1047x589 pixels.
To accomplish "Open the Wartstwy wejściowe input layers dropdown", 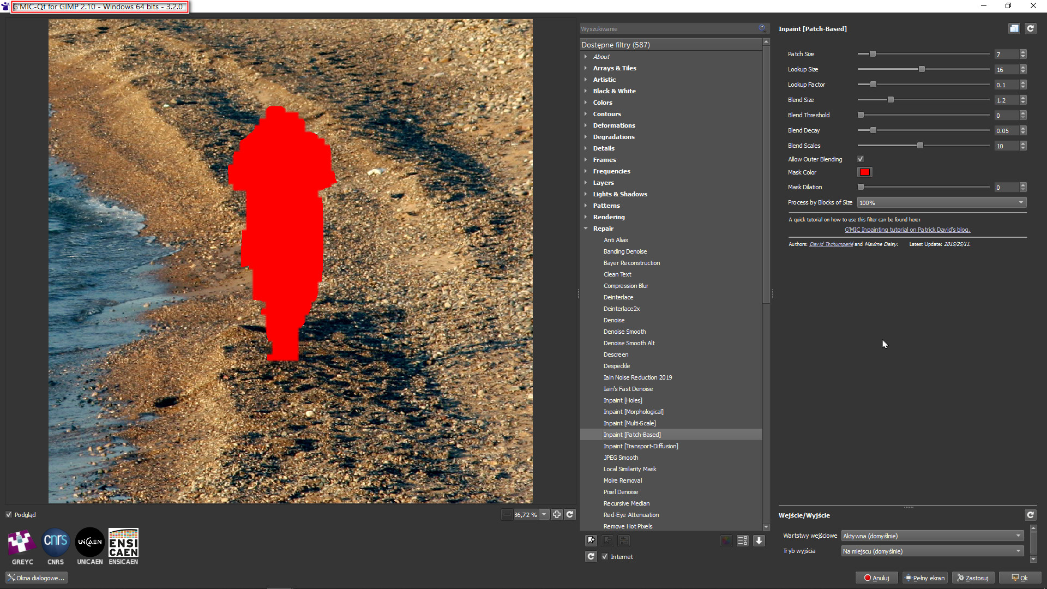I will 932,536.
